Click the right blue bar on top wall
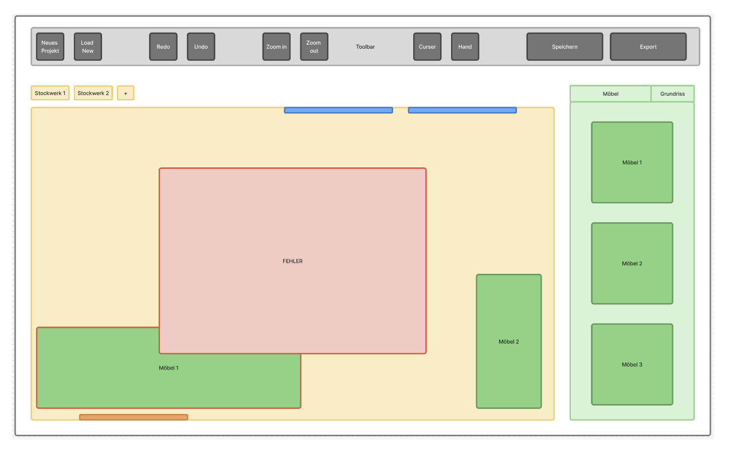Viewport: 729px width, 456px height. point(463,110)
